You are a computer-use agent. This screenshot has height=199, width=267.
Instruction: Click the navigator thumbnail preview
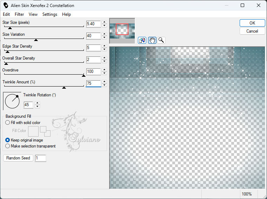[x=122, y=31]
